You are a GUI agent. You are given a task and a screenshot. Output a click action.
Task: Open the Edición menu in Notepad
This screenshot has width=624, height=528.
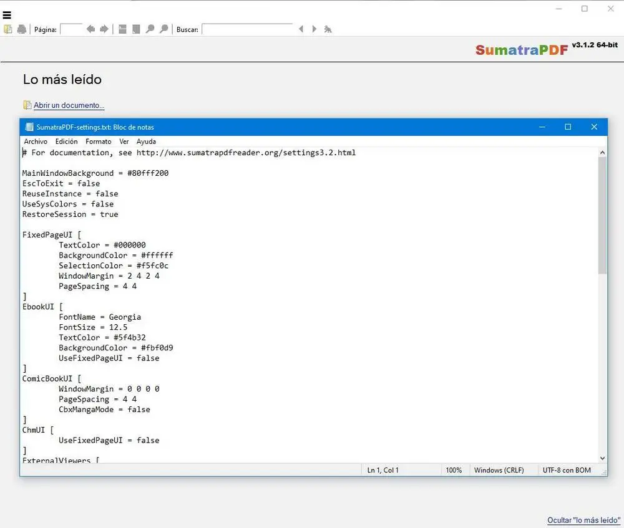click(67, 142)
